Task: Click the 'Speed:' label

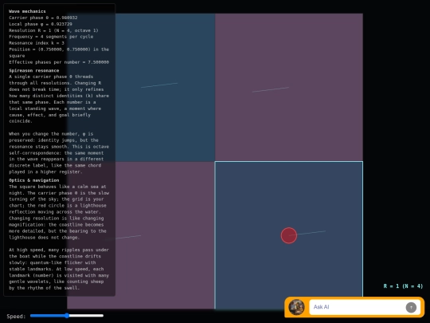Action: pos(16,316)
